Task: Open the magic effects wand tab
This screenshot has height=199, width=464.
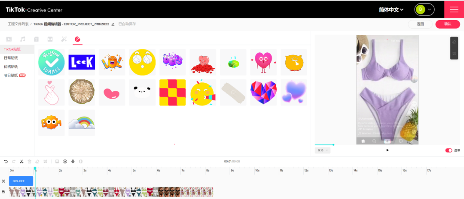Action: (x=64, y=39)
